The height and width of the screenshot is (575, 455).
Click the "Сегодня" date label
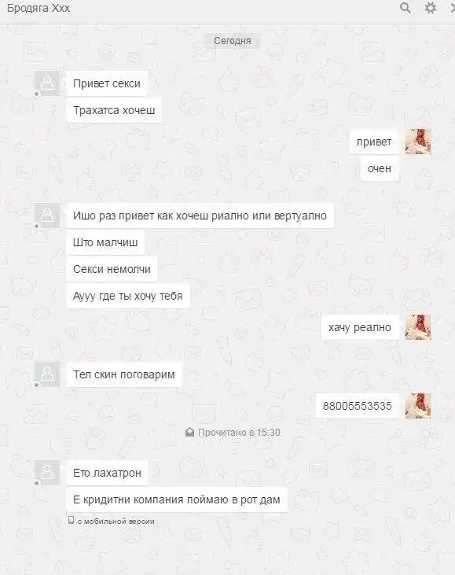tap(233, 41)
